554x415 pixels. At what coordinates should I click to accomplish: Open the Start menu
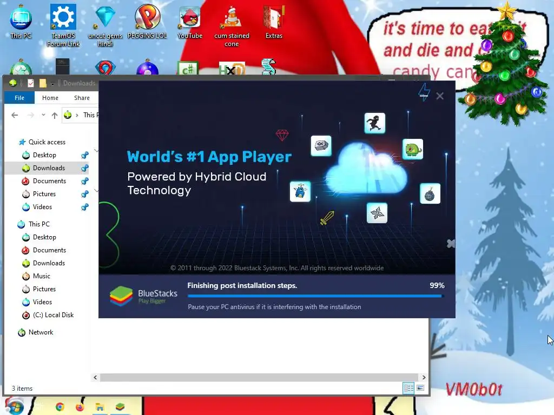(x=15, y=406)
